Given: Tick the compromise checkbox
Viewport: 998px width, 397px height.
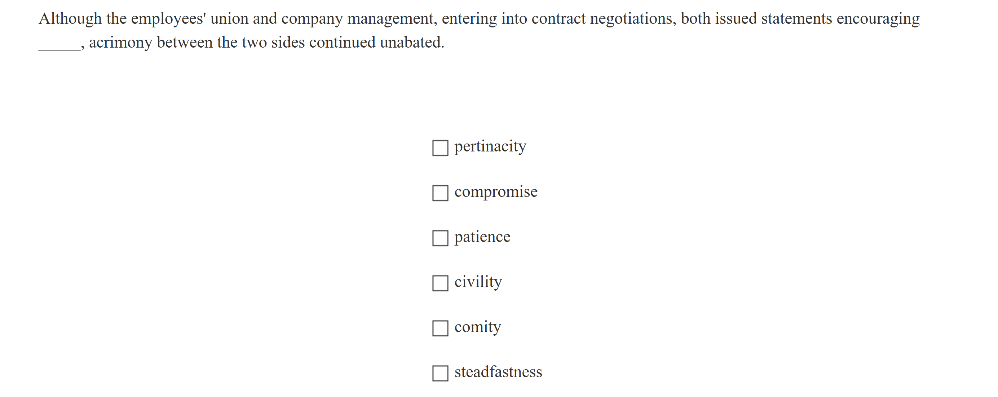Looking at the screenshot, I should coord(440,193).
